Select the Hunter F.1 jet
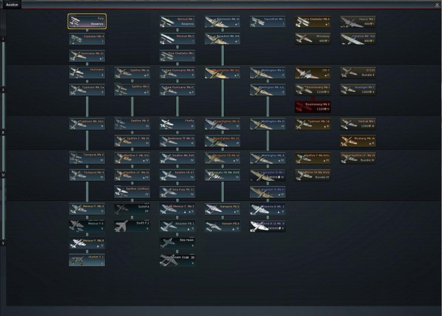This screenshot has height=316, width=442. point(87,260)
